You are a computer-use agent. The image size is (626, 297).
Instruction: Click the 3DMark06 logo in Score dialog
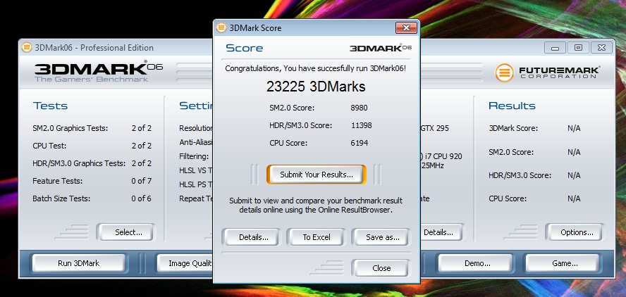(x=381, y=49)
